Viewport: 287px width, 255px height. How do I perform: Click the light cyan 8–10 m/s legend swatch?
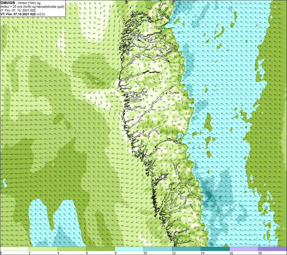(129, 249)
